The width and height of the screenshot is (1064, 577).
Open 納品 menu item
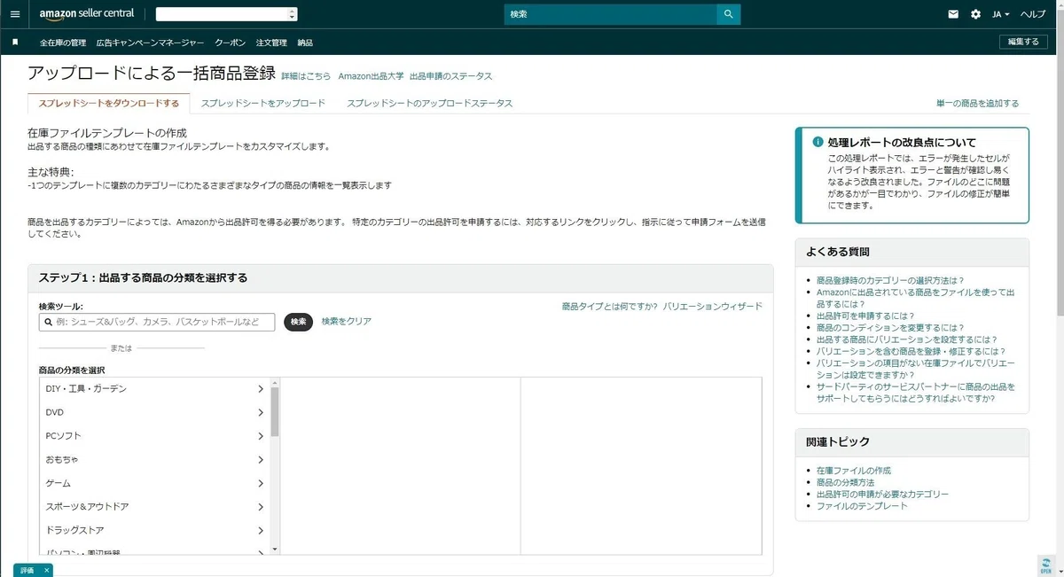pos(305,43)
